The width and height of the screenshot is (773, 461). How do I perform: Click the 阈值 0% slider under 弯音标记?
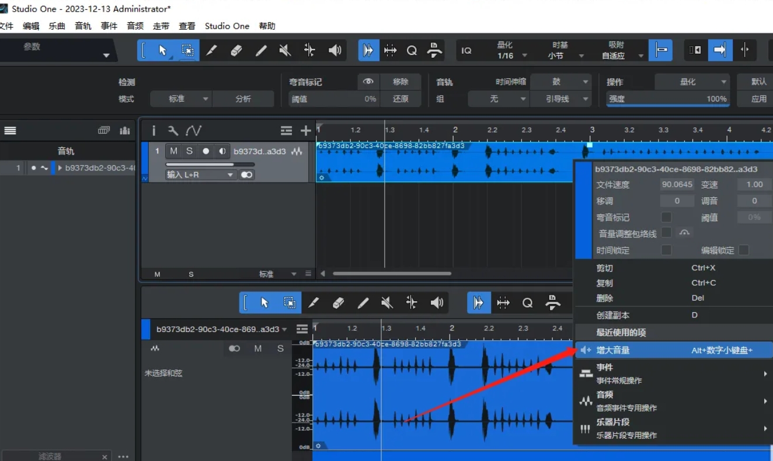(335, 99)
